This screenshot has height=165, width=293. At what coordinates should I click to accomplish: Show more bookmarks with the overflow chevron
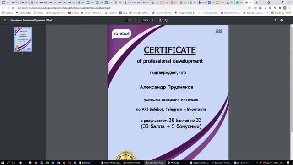(x=267, y=13)
